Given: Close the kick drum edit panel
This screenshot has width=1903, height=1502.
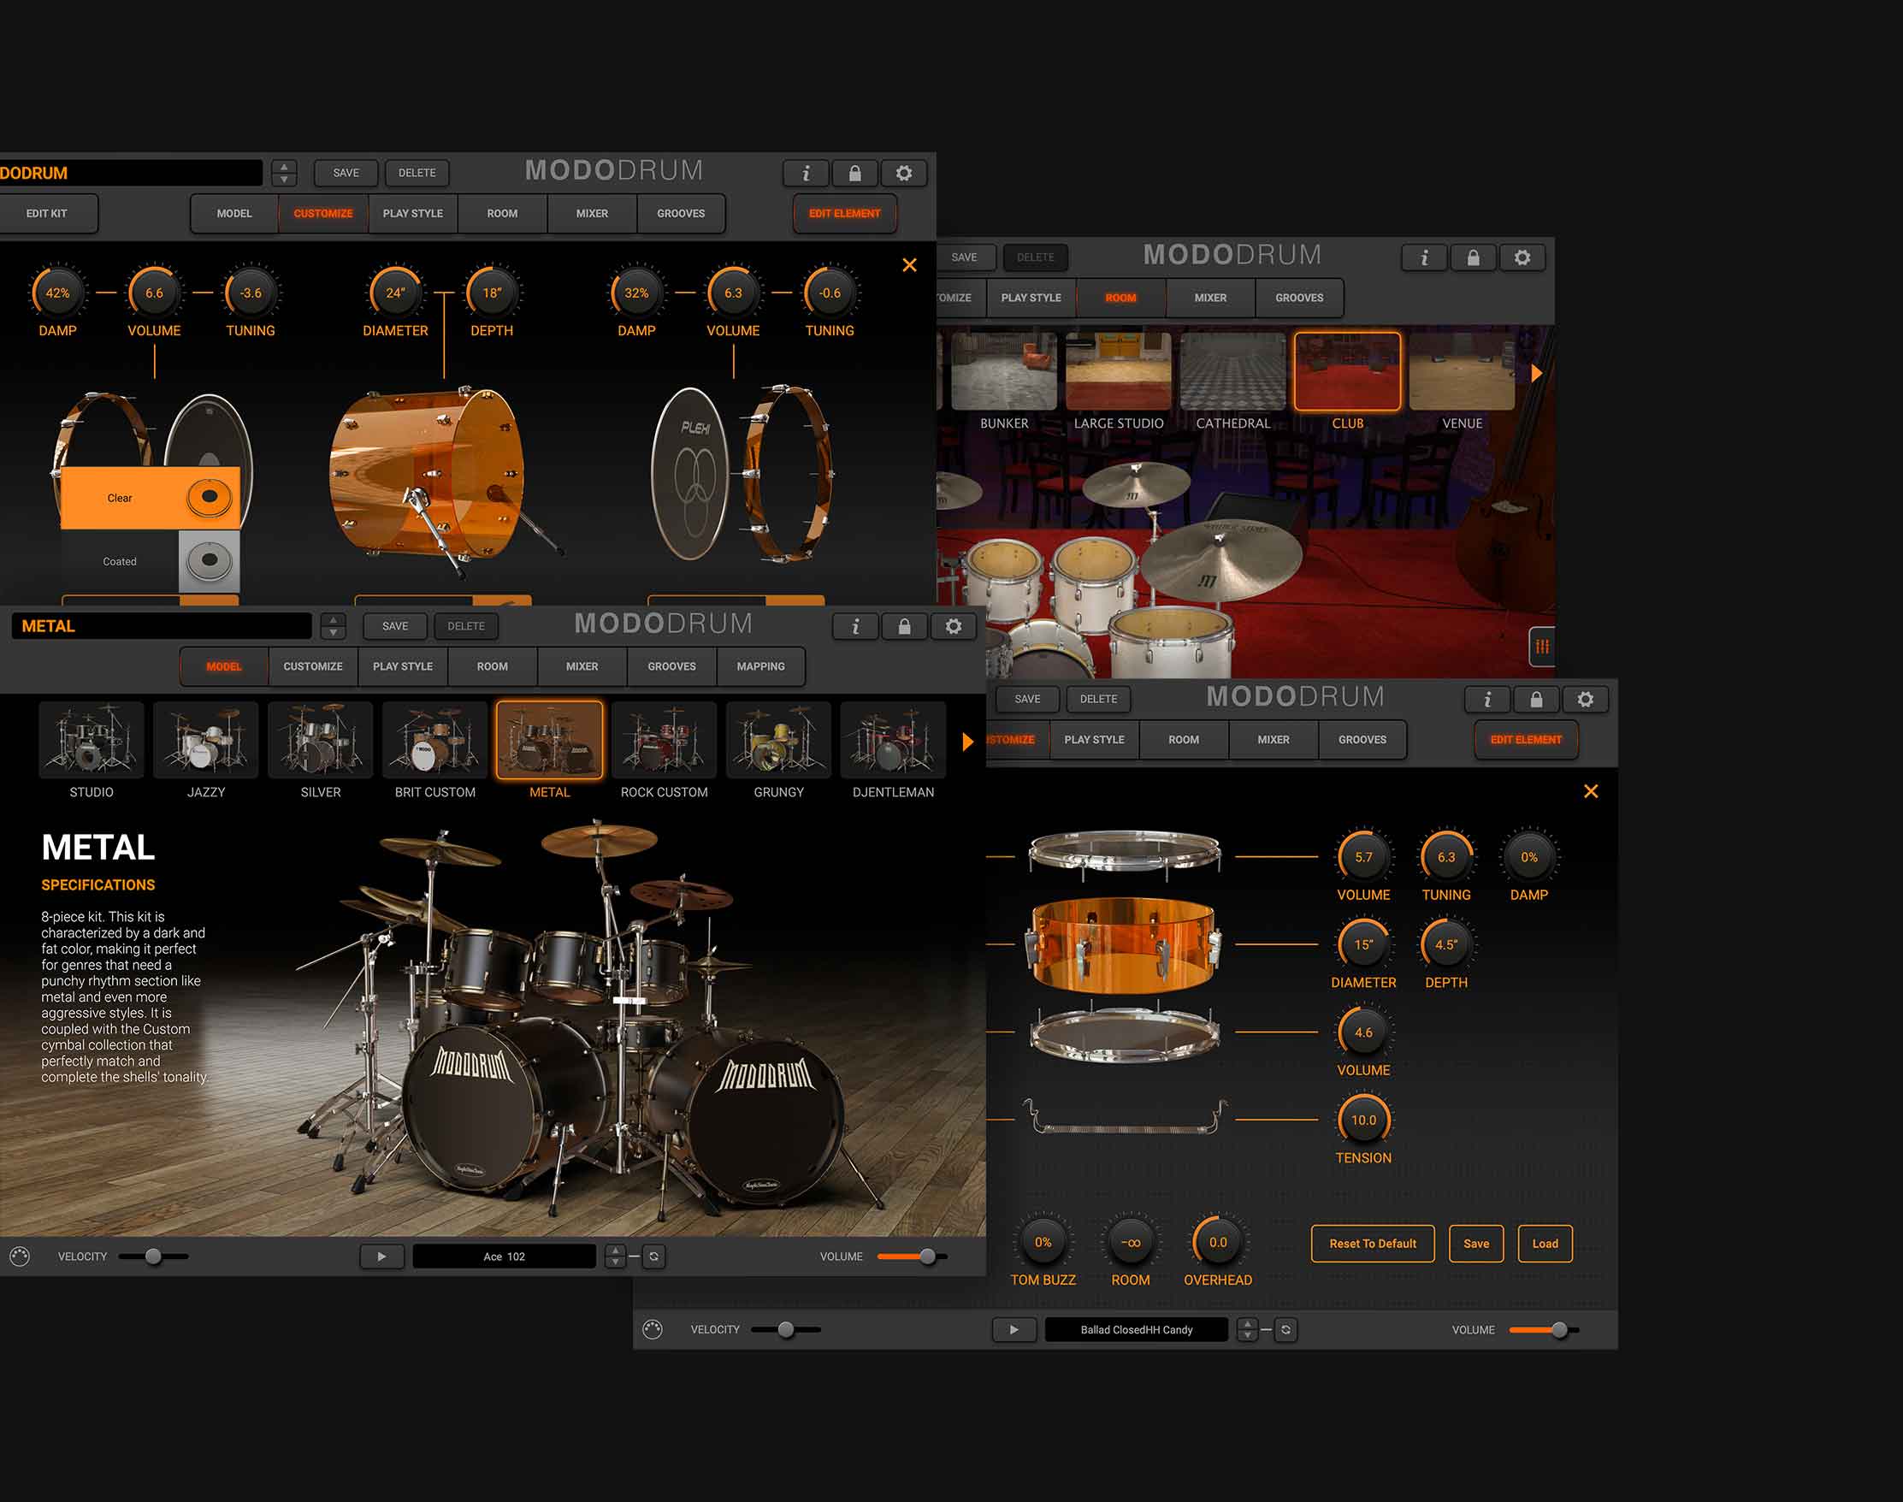Looking at the screenshot, I should (x=909, y=264).
